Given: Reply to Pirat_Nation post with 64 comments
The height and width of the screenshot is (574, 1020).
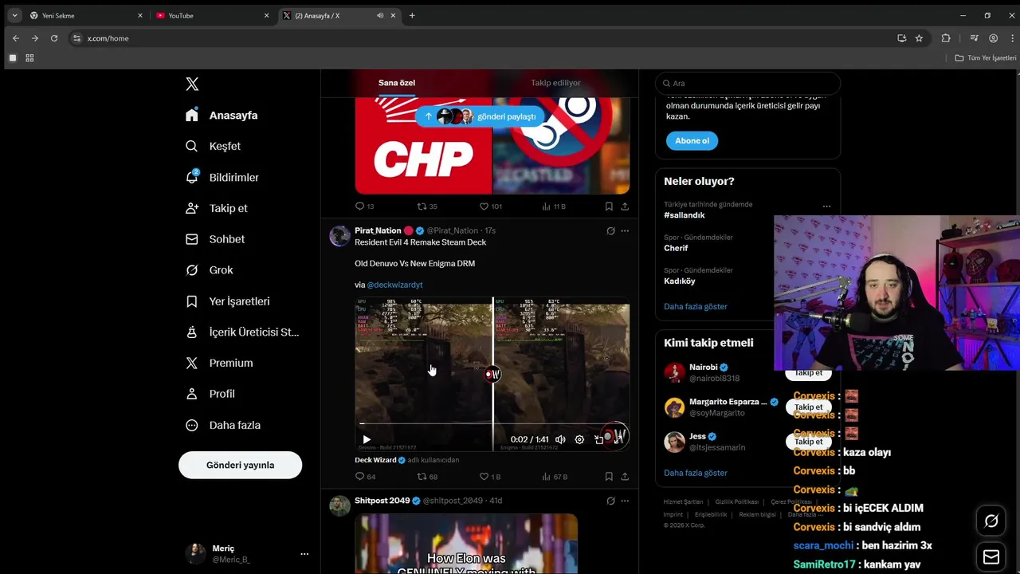Looking at the screenshot, I should tap(365, 477).
